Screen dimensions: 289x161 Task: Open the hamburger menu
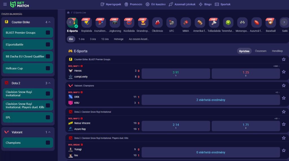coord(5,4)
